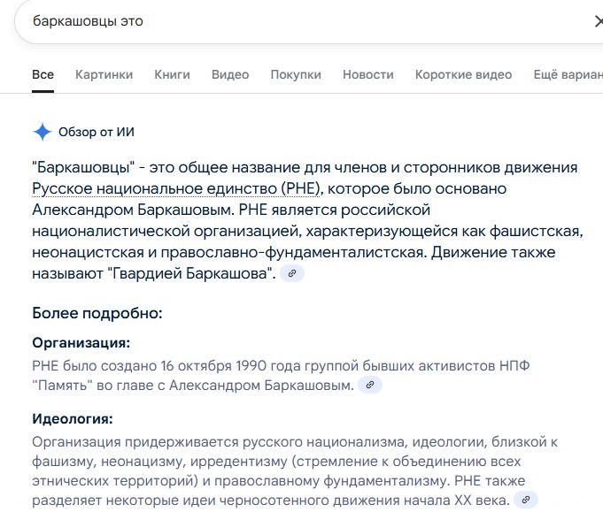Viewport: 603px width, 512px height.
Task: Switch to the 'Картинки' tab
Action: pos(104,74)
